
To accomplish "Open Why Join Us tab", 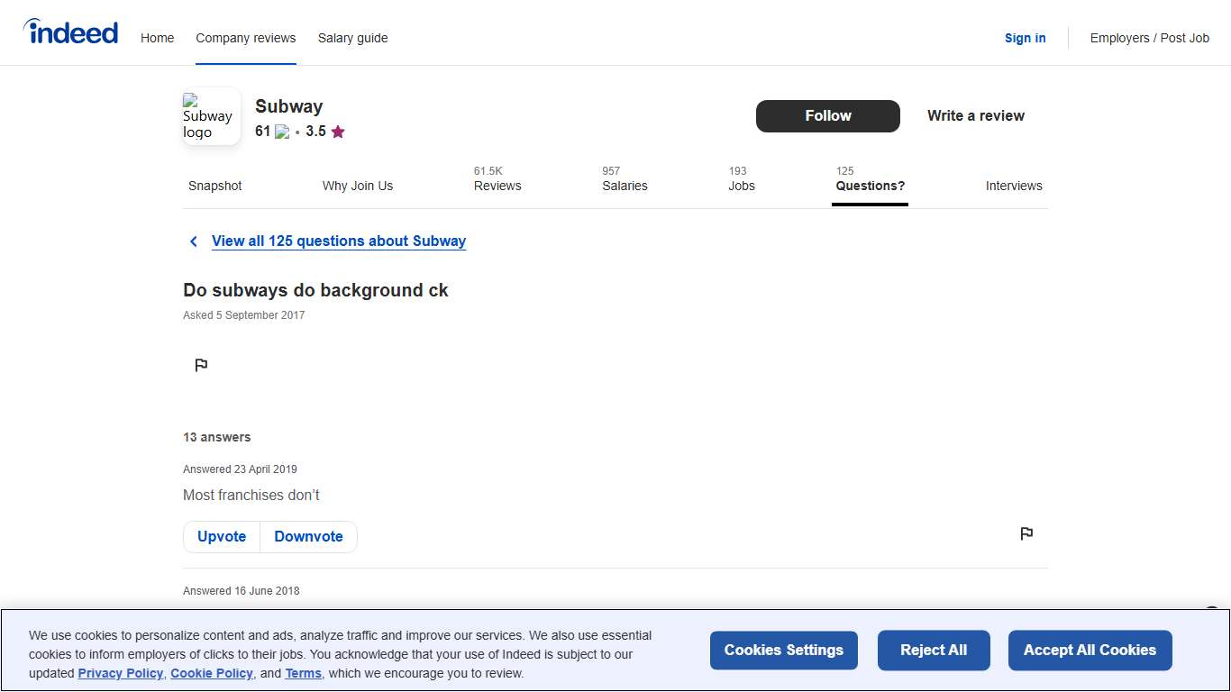I will [358, 186].
